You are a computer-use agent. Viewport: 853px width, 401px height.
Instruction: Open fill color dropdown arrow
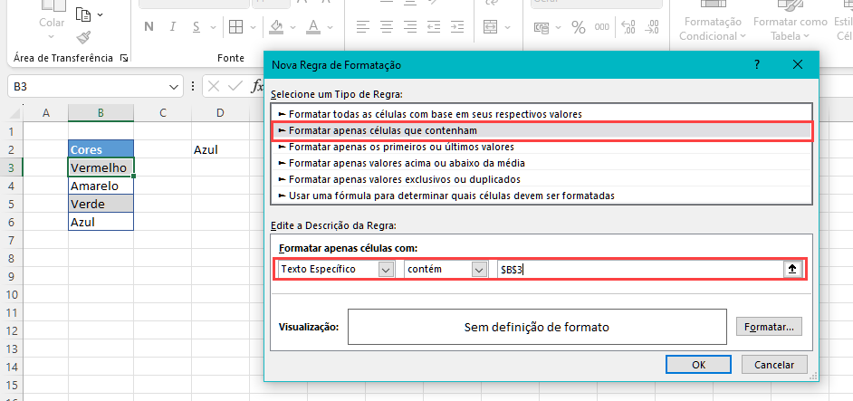[293, 26]
